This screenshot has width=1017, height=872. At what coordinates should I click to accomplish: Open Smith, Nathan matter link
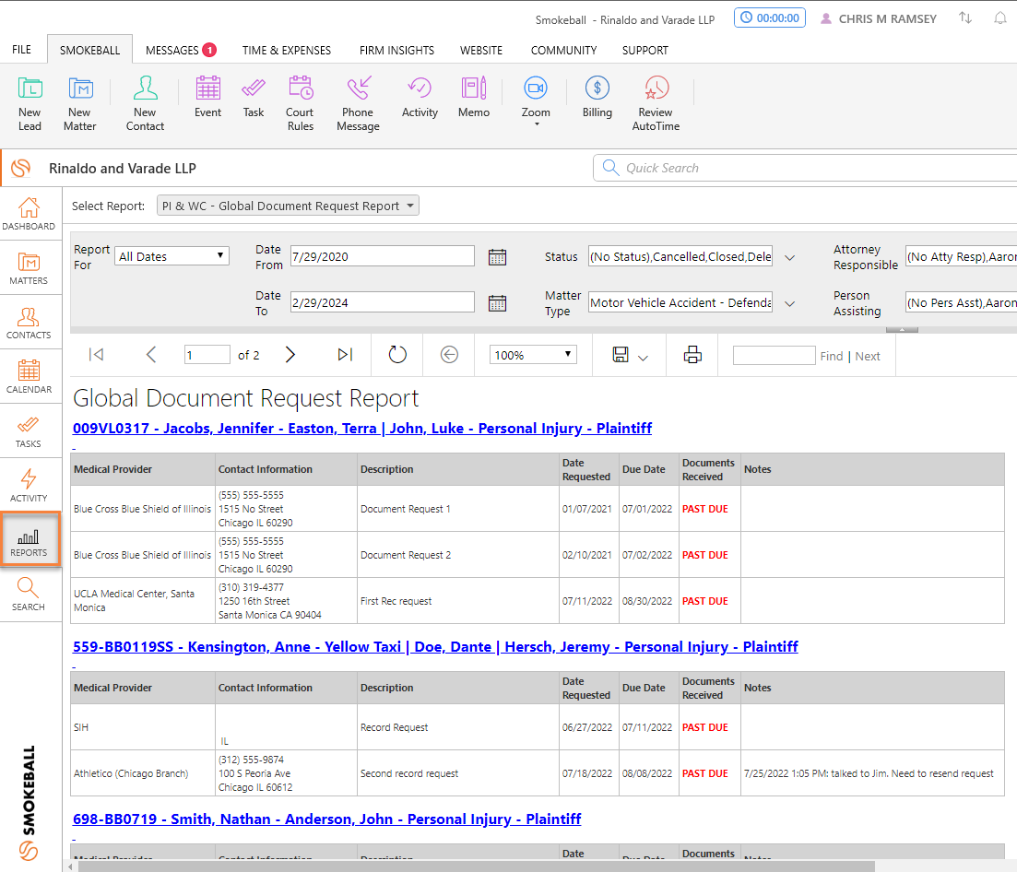(x=327, y=819)
